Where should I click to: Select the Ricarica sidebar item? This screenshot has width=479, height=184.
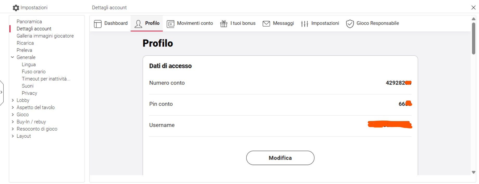25,43
